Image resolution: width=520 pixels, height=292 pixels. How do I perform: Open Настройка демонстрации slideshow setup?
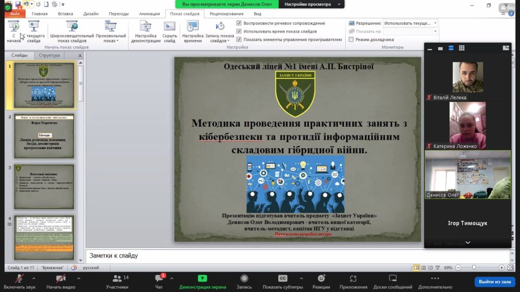[146, 26]
